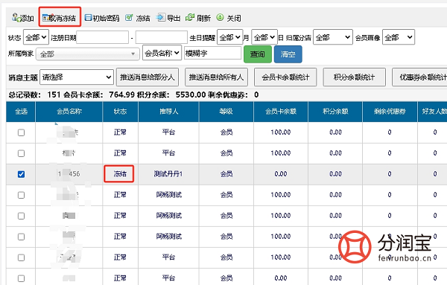Click 100.00 card balance in the first row
The image size is (447, 285).
click(281, 132)
